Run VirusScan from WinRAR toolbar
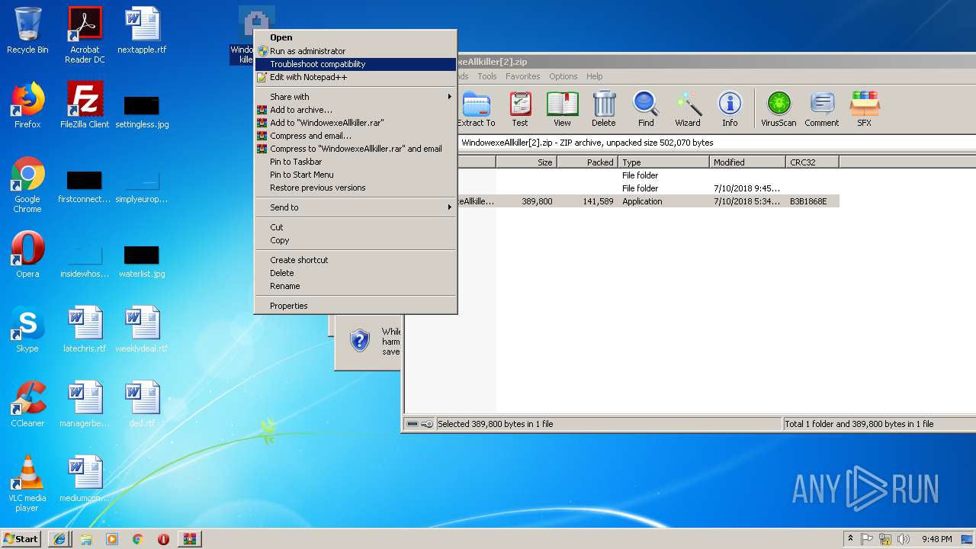The width and height of the screenshot is (976, 549). point(779,108)
